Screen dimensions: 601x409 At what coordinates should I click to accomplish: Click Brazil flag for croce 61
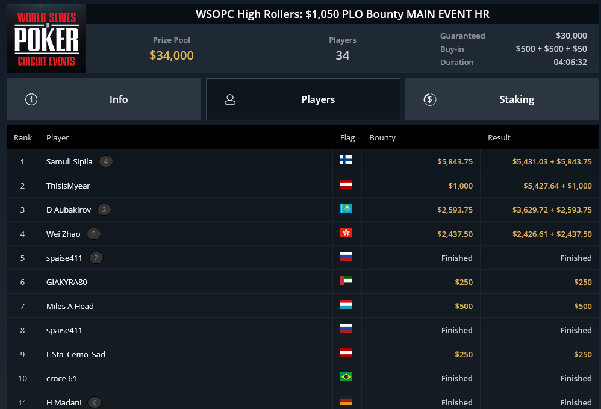346,377
